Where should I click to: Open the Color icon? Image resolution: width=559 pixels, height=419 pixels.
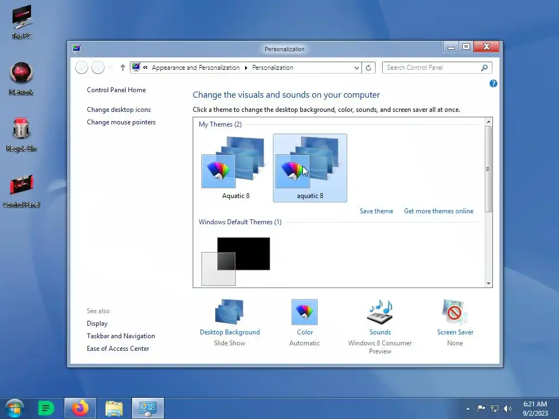coord(305,312)
